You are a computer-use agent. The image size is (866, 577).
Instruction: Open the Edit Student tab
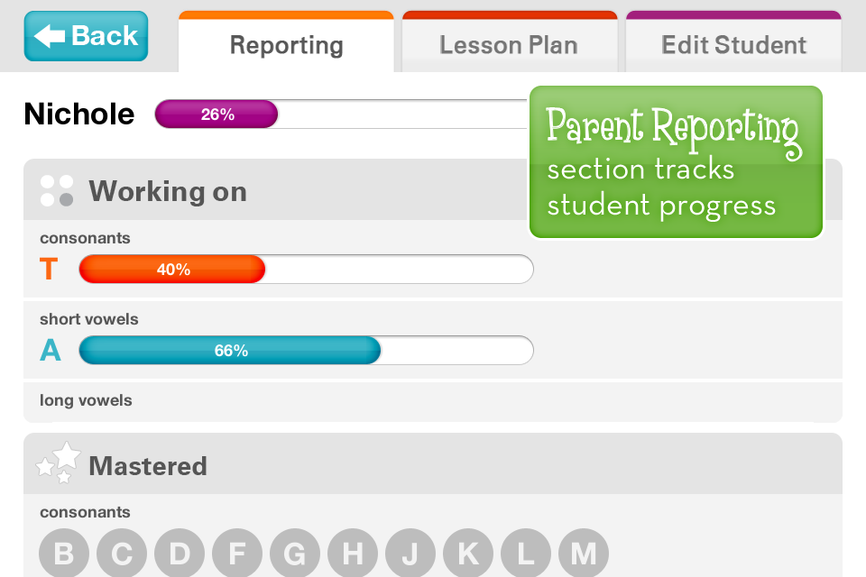pyautogui.click(x=733, y=42)
